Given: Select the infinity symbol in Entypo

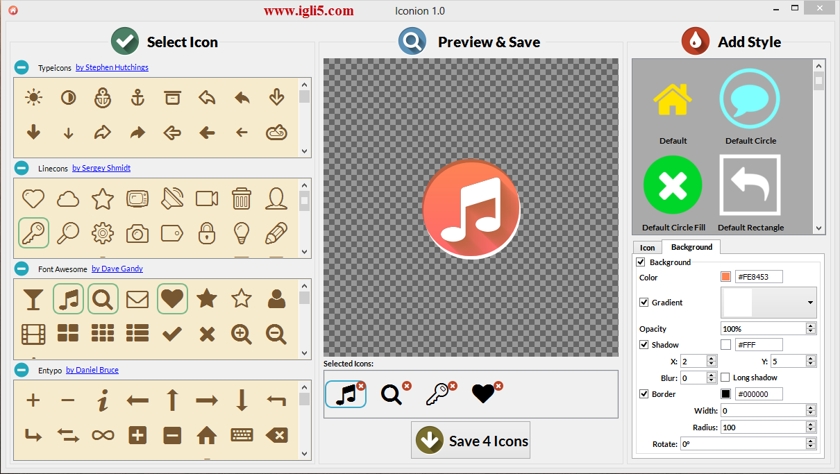Looking at the screenshot, I should pos(103,435).
